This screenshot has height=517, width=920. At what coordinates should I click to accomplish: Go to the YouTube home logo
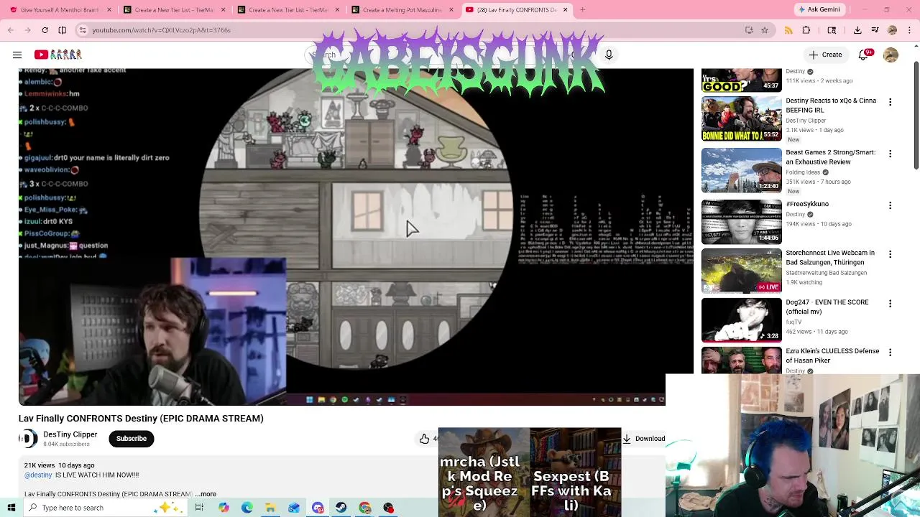pos(58,55)
